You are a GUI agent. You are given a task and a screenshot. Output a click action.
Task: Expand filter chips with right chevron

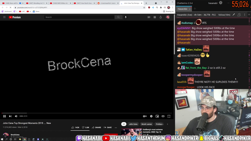(x=167, y=124)
